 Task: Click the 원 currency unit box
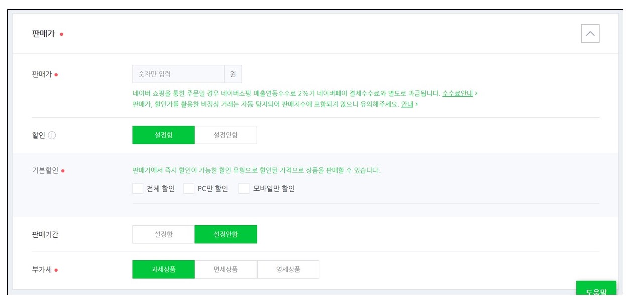coord(233,74)
